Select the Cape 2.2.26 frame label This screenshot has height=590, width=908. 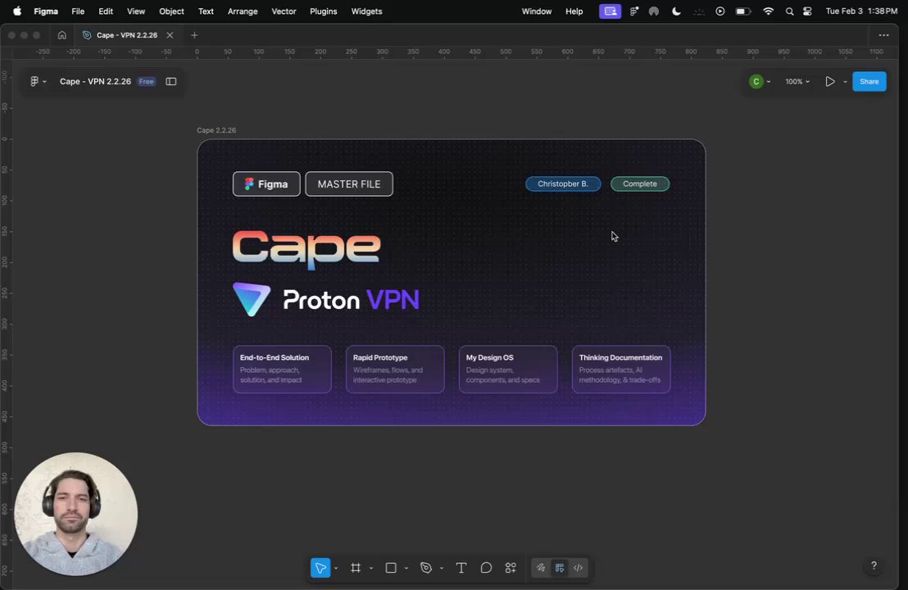[216, 130]
